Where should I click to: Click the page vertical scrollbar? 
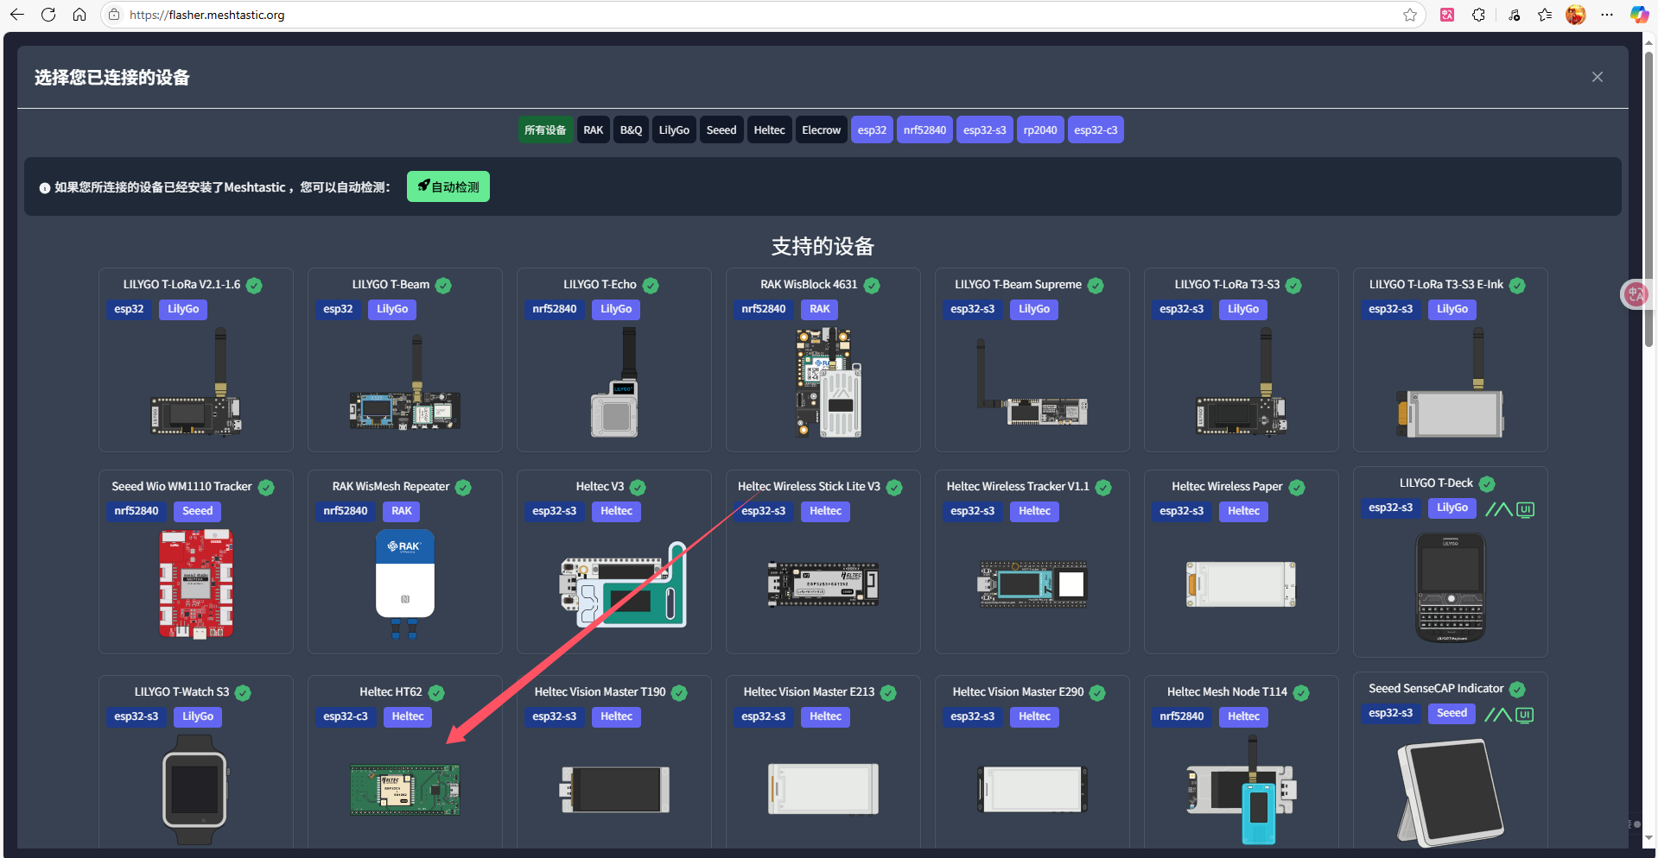coord(1649,199)
